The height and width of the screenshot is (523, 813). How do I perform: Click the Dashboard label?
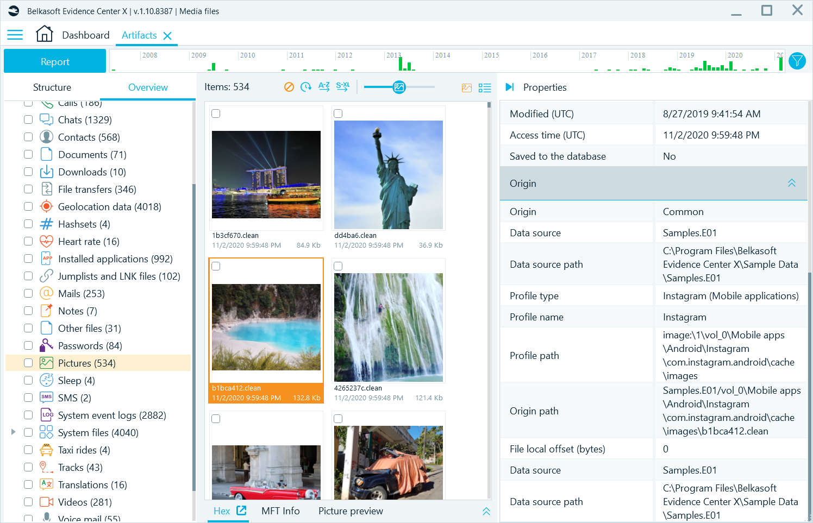point(86,35)
